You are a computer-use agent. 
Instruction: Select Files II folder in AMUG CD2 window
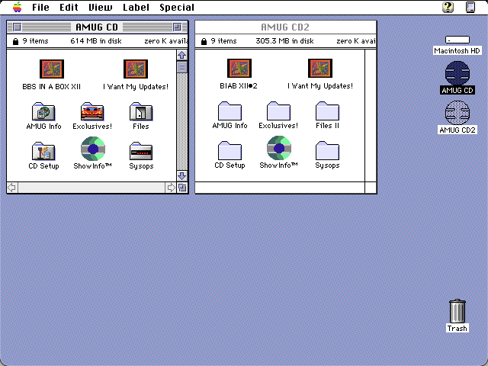327,111
